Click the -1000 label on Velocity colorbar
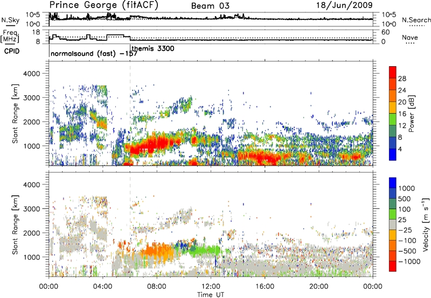431x298 pixels. (x=409, y=261)
